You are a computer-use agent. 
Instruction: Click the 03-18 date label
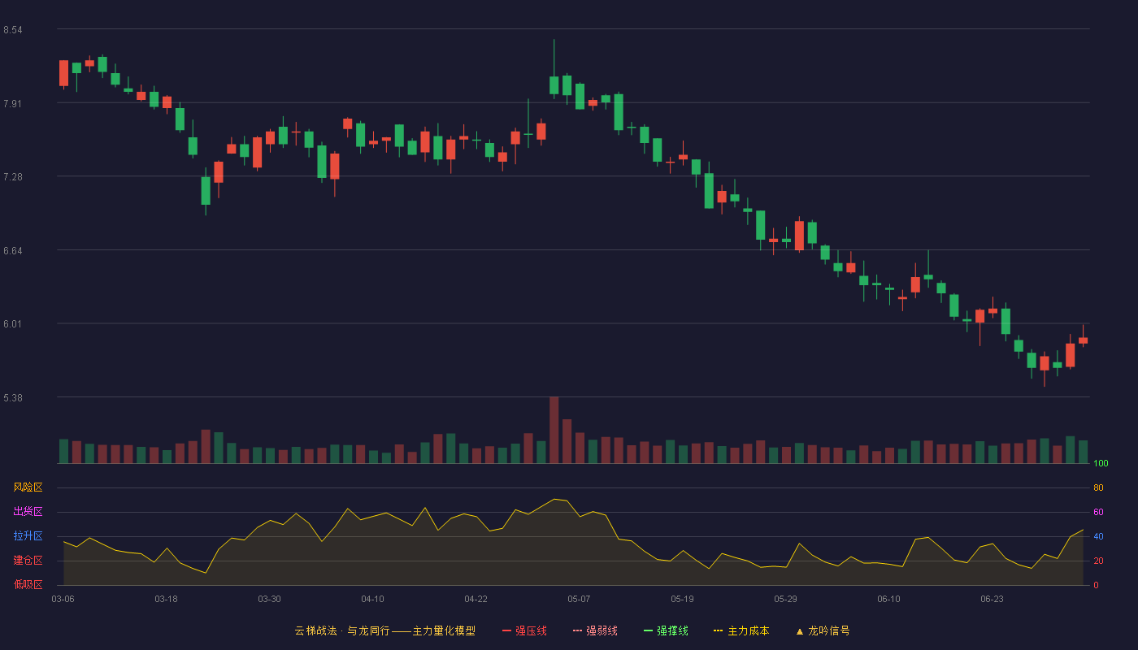pos(166,599)
